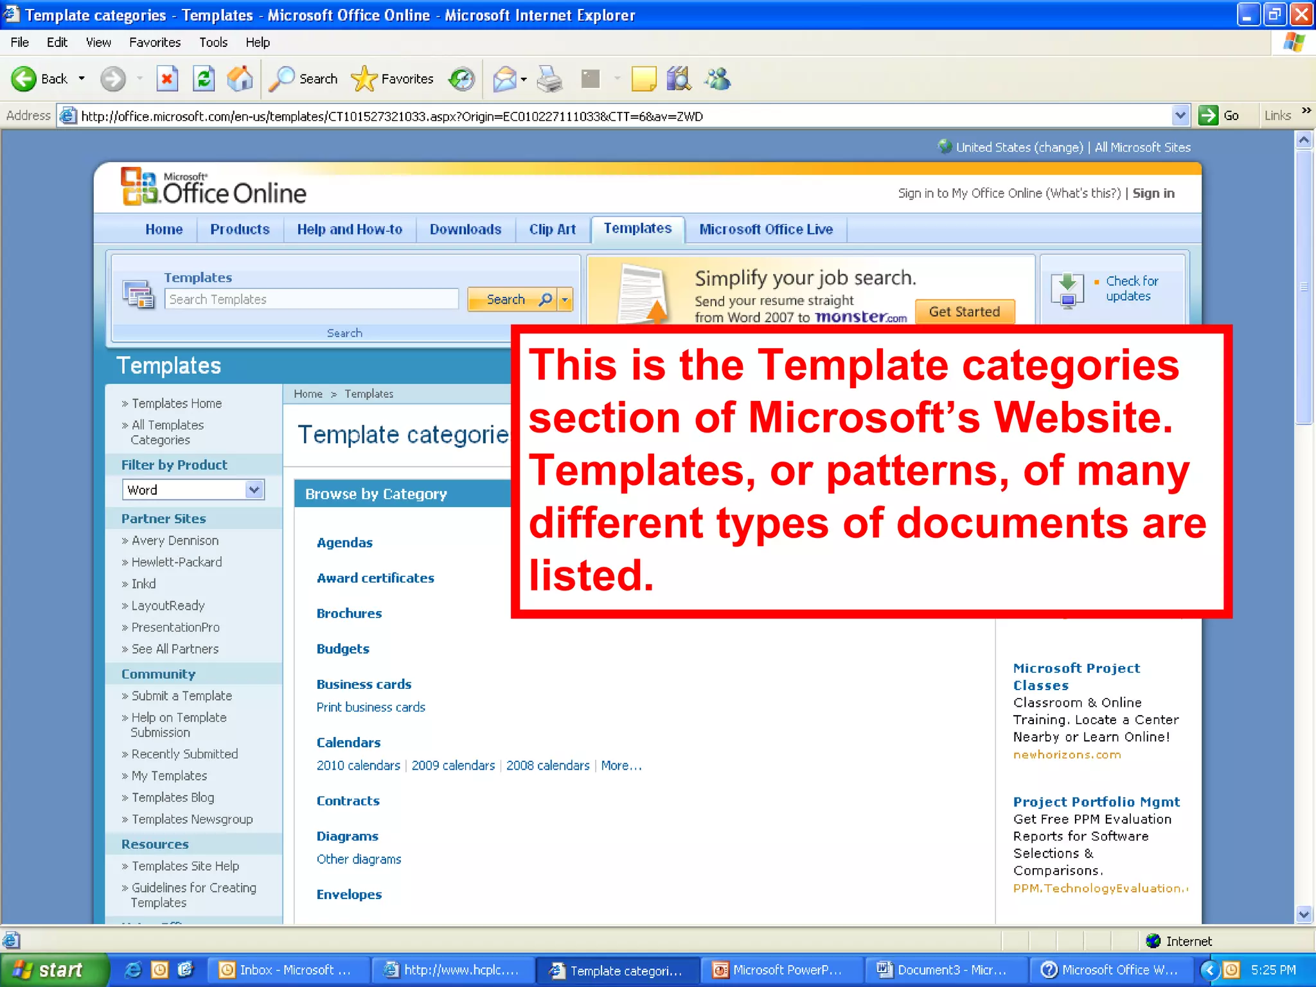Open the Avery Dennison partner link

click(x=175, y=541)
